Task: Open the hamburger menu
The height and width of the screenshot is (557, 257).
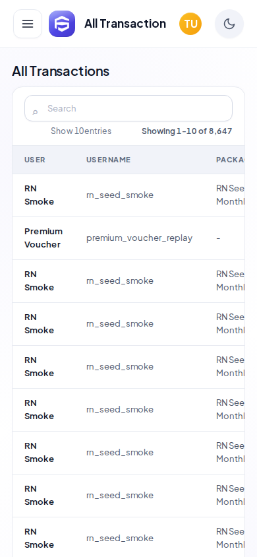Action: pos(28,24)
